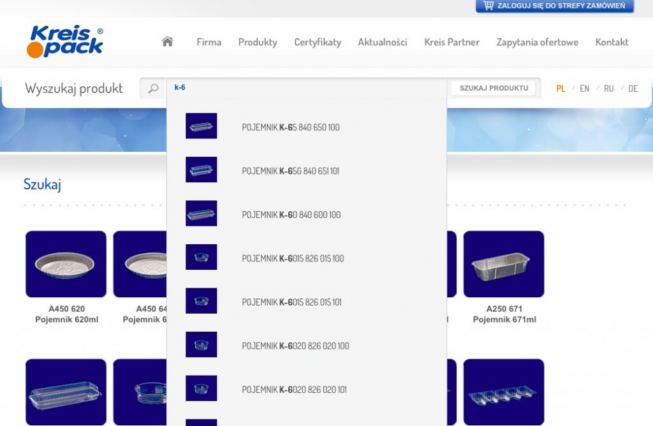This screenshot has height=426, width=653.
Task: Switch language to PL
Action: 561,89
